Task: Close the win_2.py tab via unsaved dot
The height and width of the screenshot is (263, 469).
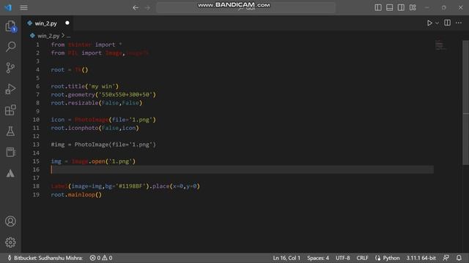Action: (x=67, y=23)
